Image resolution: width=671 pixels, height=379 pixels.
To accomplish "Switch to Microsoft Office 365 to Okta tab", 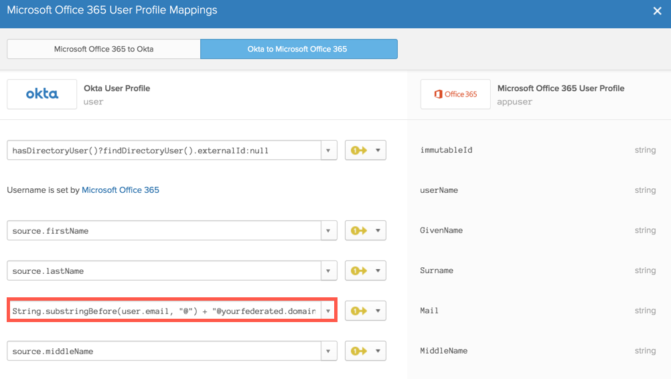I will tap(104, 49).
